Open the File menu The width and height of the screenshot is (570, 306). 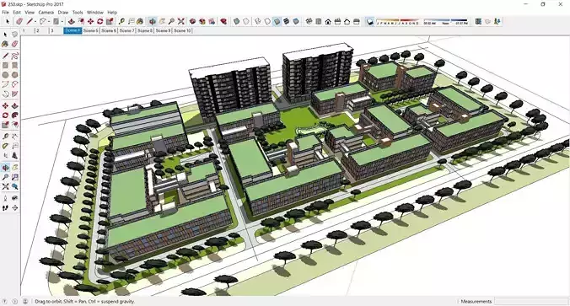tap(5, 12)
